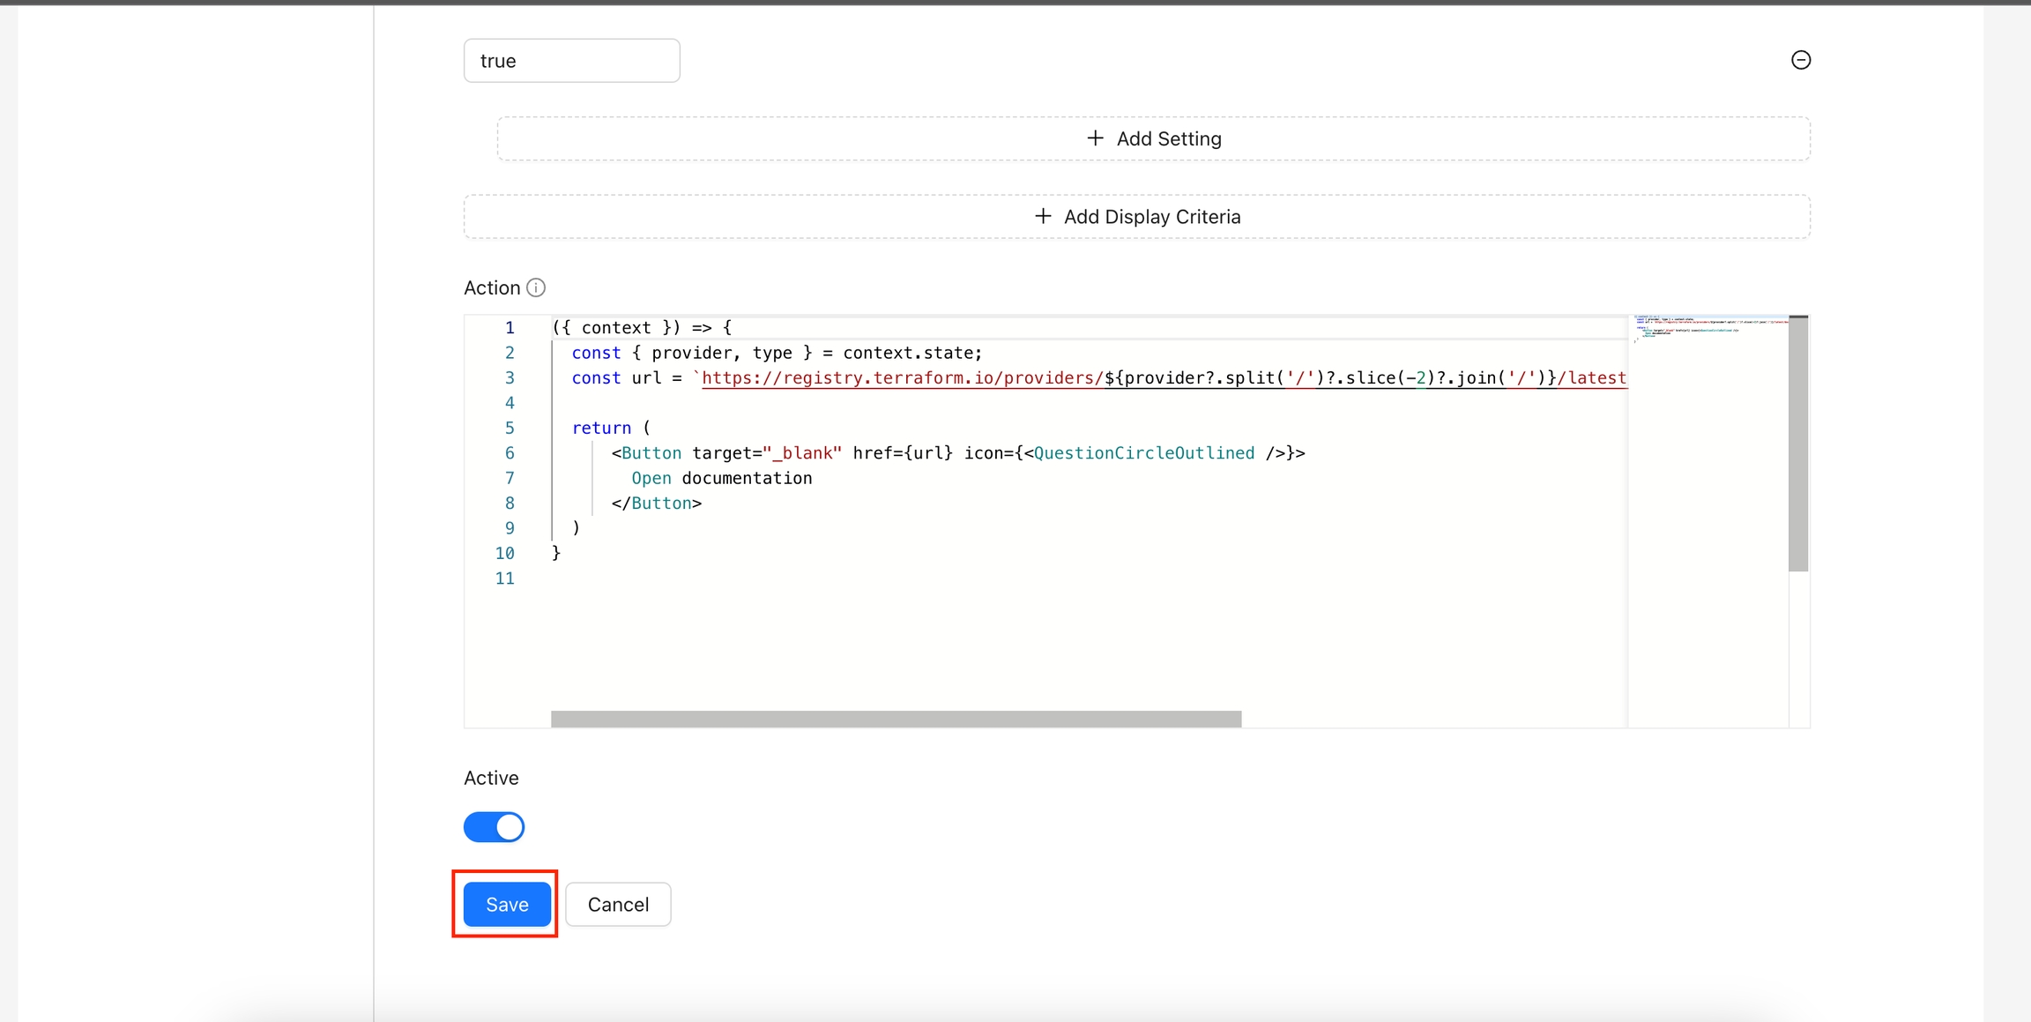Cancel editing with the Cancel button

(618, 905)
